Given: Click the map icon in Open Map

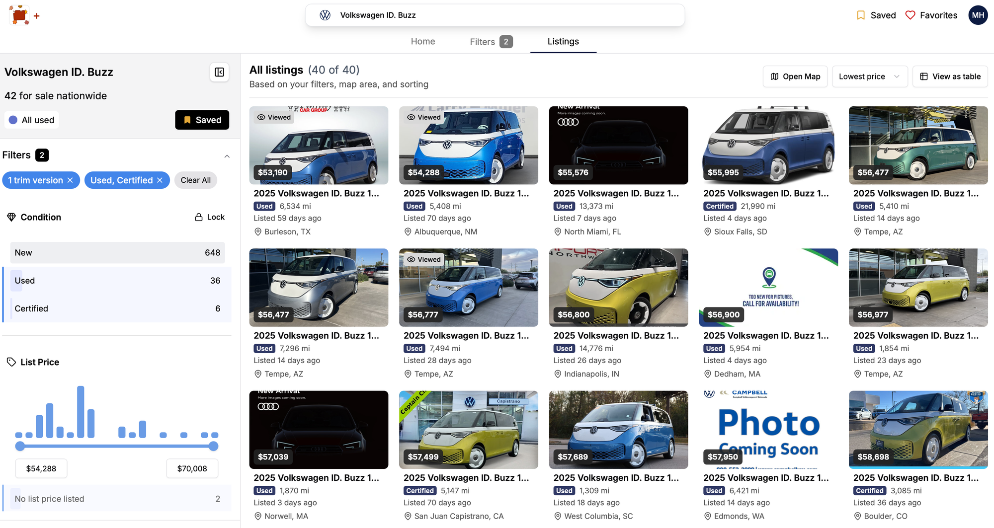Looking at the screenshot, I should pos(774,76).
